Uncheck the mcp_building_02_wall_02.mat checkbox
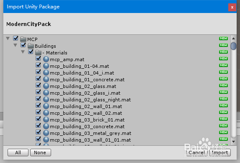 [38, 112]
